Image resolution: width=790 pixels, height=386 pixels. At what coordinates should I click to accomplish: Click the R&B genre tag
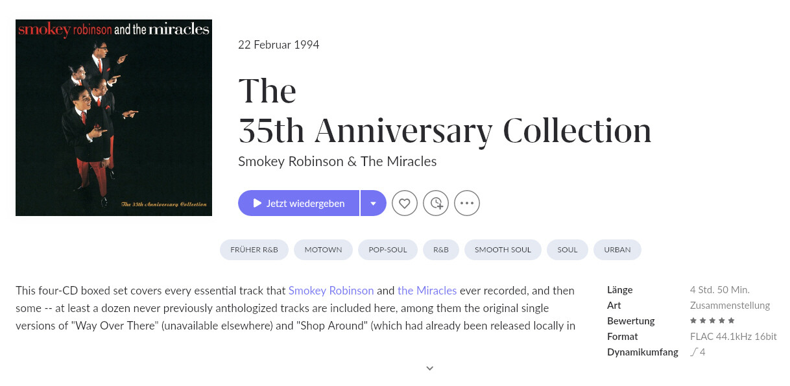(441, 250)
